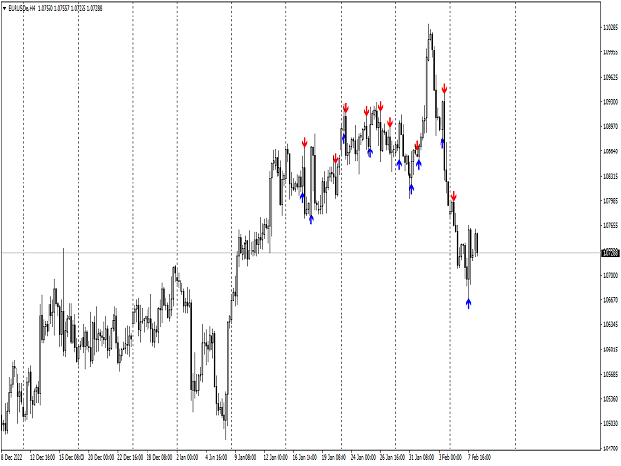The height and width of the screenshot is (466, 621).
Task: Click the 1.07655 price axis label
Action: click(610, 225)
